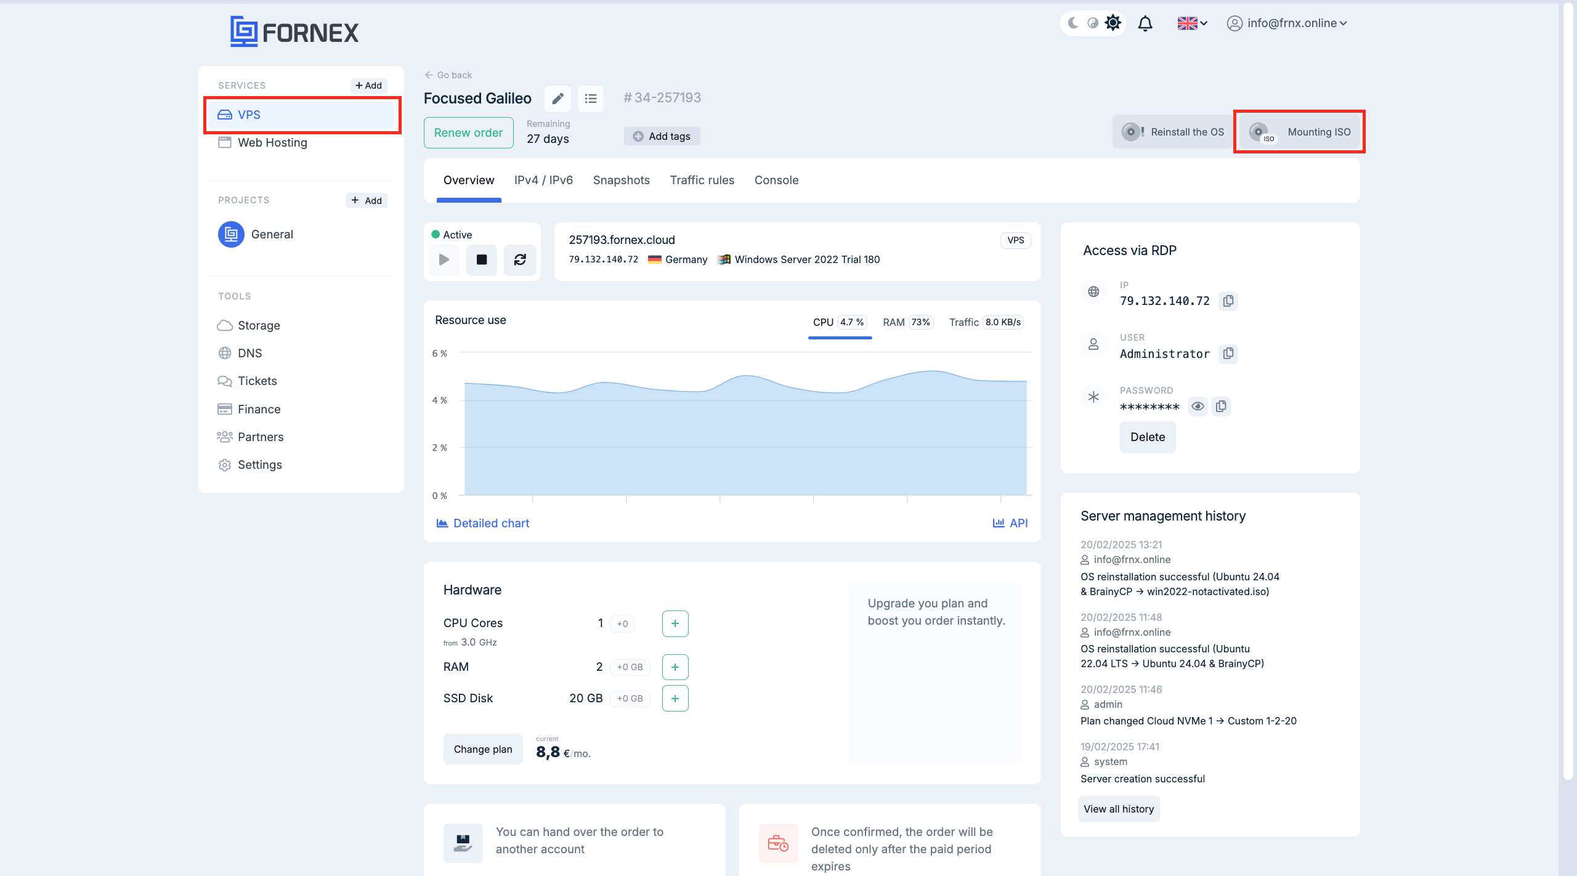Delete RDP access credentials

[1148, 437]
